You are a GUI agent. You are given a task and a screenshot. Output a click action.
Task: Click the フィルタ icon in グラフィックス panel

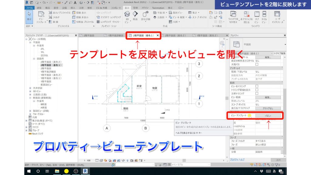coord(50,17)
